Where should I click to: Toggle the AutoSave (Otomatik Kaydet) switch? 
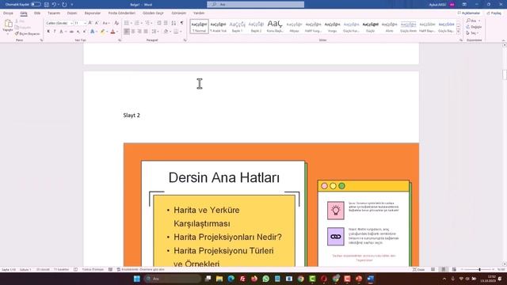36,5
